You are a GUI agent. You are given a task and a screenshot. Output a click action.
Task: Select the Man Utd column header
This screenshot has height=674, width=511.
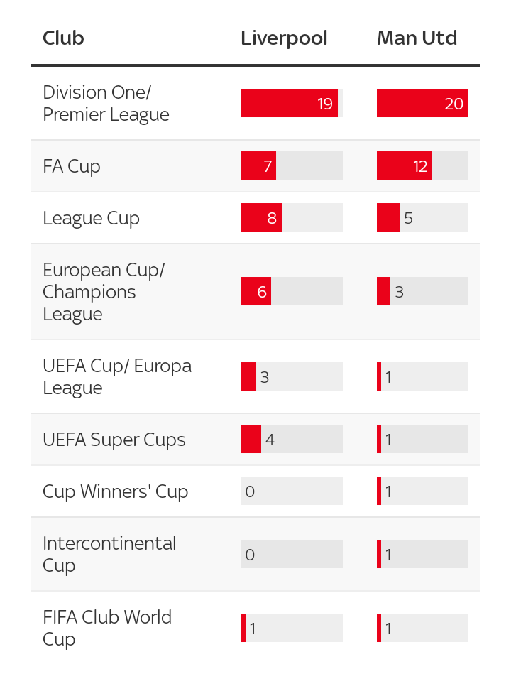[417, 38]
